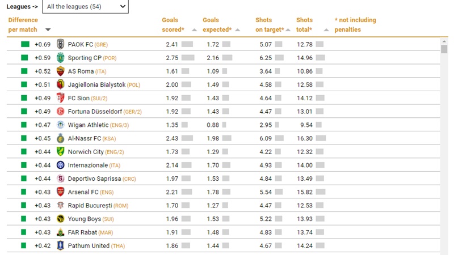Click the Jagiellonia Bialystok club crest
The height and width of the screenshot is (255, 454).
61,84
